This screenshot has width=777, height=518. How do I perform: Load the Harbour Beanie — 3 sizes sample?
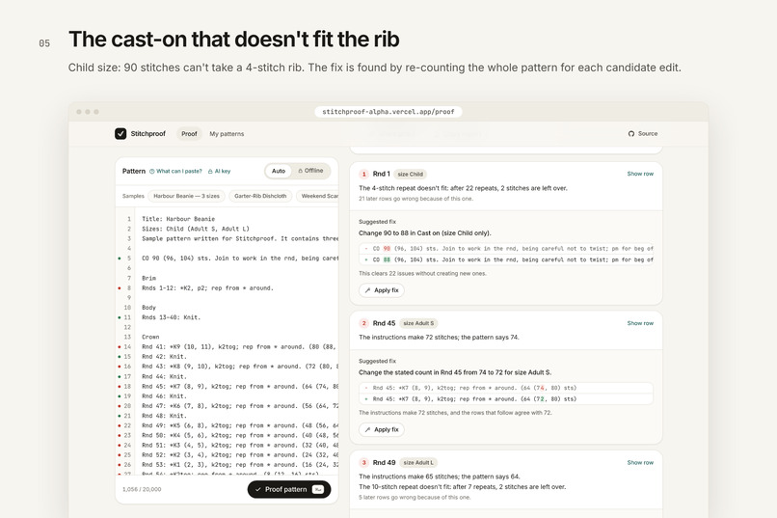pyautogui.click(x=186, y=196)
